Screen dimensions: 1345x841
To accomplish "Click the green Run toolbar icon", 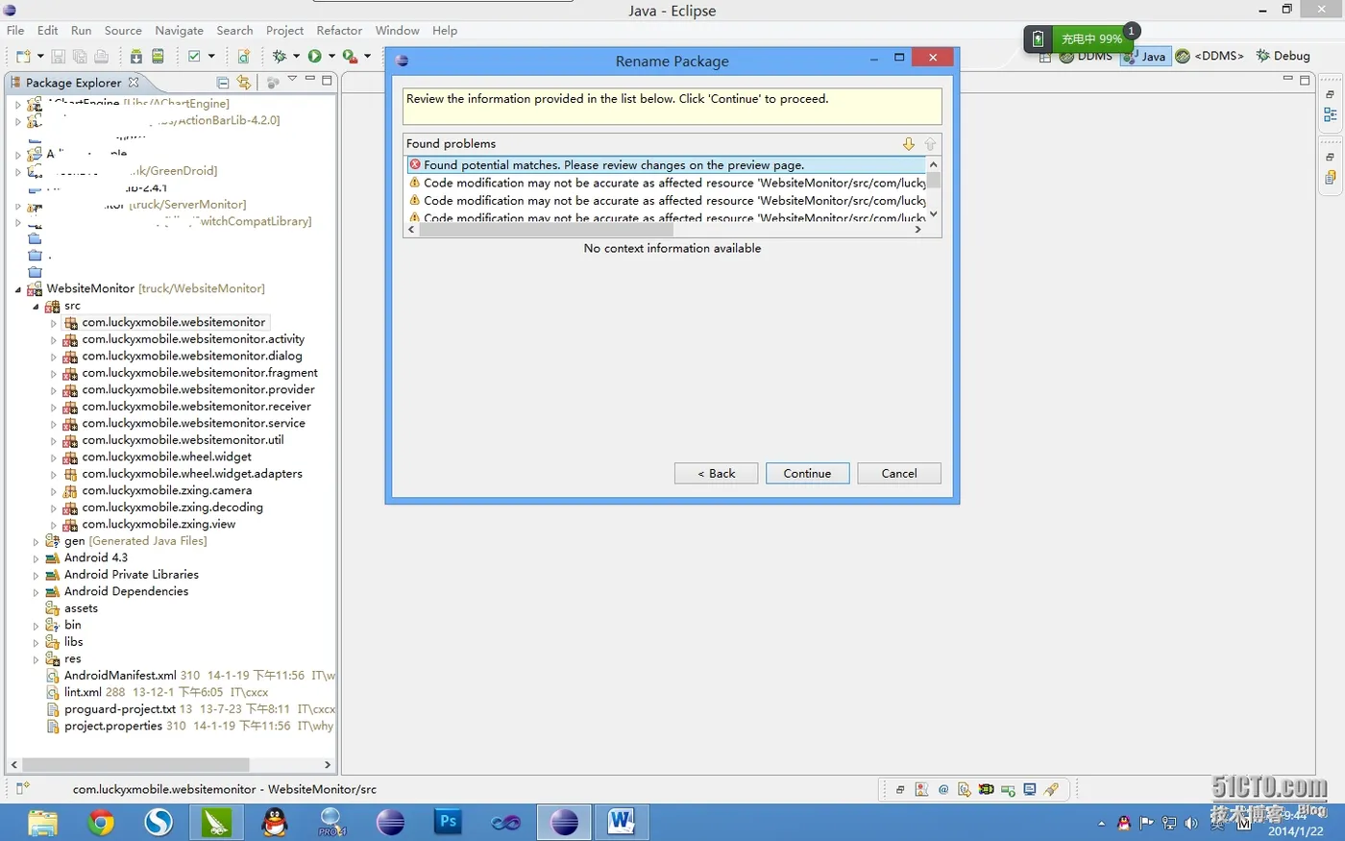I will click(x=314, y=56).
